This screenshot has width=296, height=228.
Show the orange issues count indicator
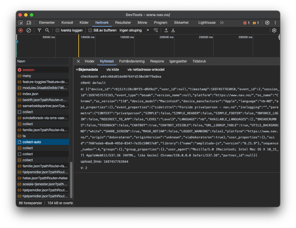[x=256, y=23]
